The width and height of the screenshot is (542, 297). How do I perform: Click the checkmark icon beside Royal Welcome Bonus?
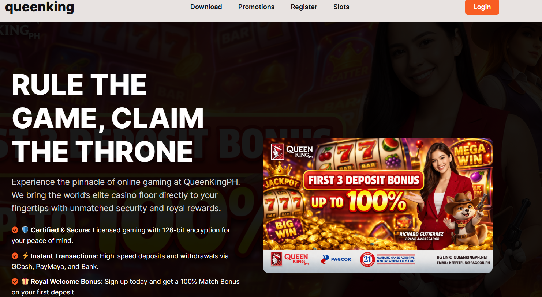(15, 281)
